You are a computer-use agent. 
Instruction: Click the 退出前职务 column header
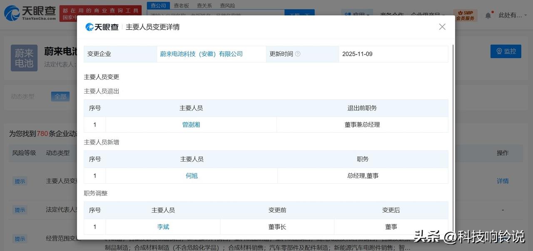point(362,108)
